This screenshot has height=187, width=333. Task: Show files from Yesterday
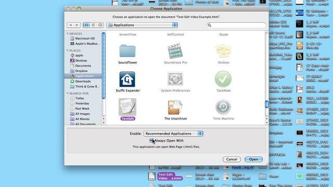coord(80,103)
